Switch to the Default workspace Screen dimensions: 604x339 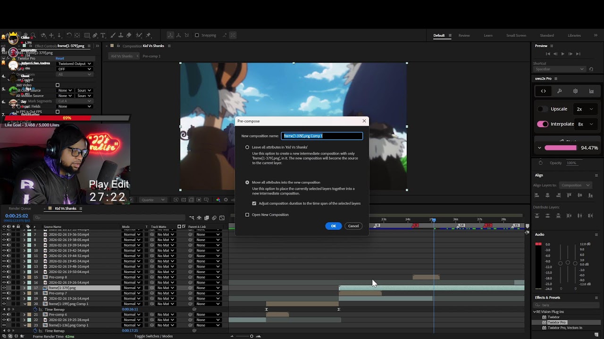pyautogui.click(x=439, y=35)
